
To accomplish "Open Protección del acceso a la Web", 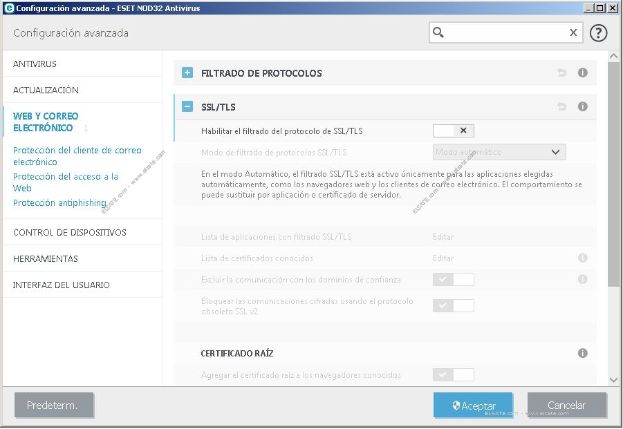I will pyautogui.click(x=66, y=182).
